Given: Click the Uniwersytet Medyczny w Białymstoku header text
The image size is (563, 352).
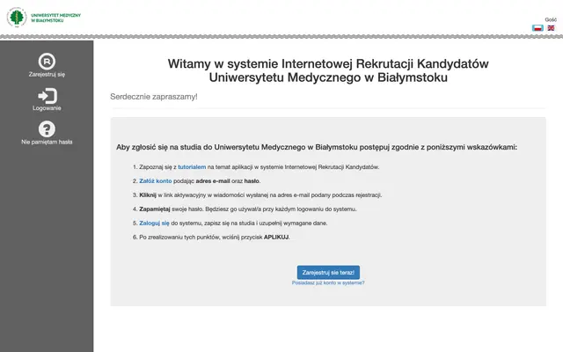Looking at the screenshot, I should pos(55,18).
